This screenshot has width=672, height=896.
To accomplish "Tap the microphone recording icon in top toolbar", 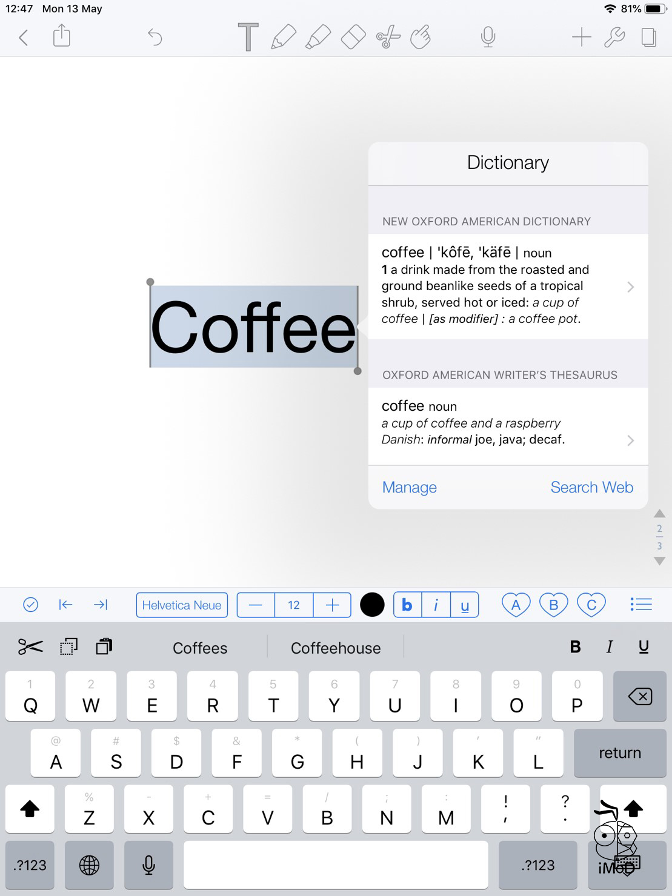I will [488, 38].
